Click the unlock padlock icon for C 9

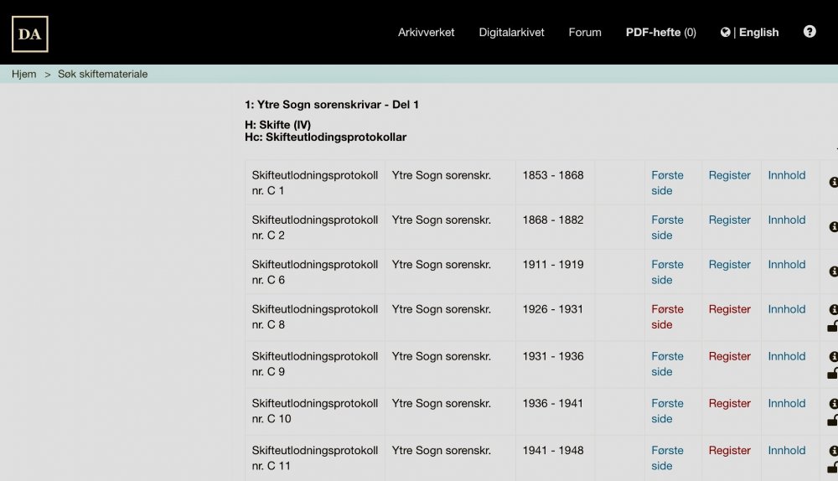click(833, 374)
